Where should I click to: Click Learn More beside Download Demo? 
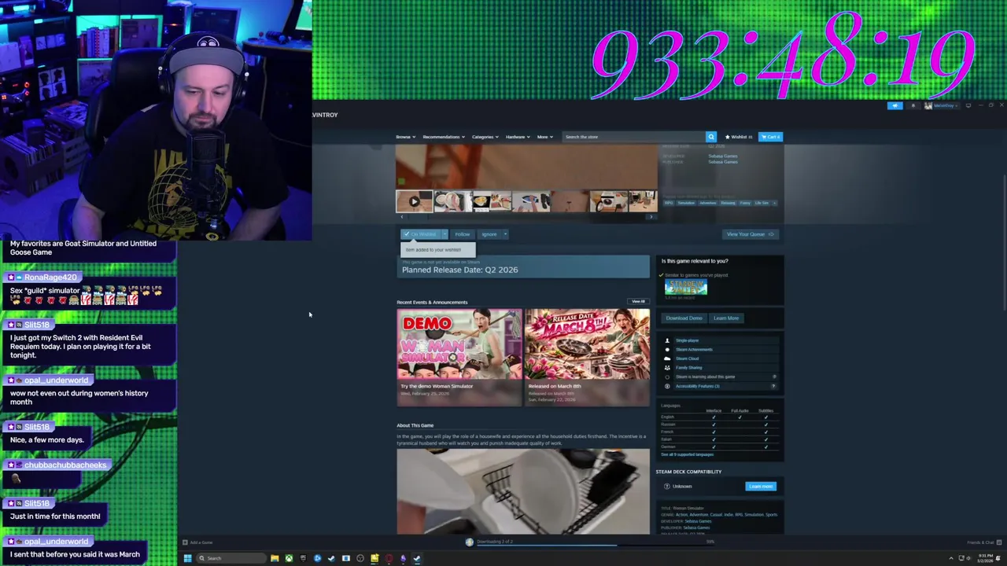coord(726,318)
